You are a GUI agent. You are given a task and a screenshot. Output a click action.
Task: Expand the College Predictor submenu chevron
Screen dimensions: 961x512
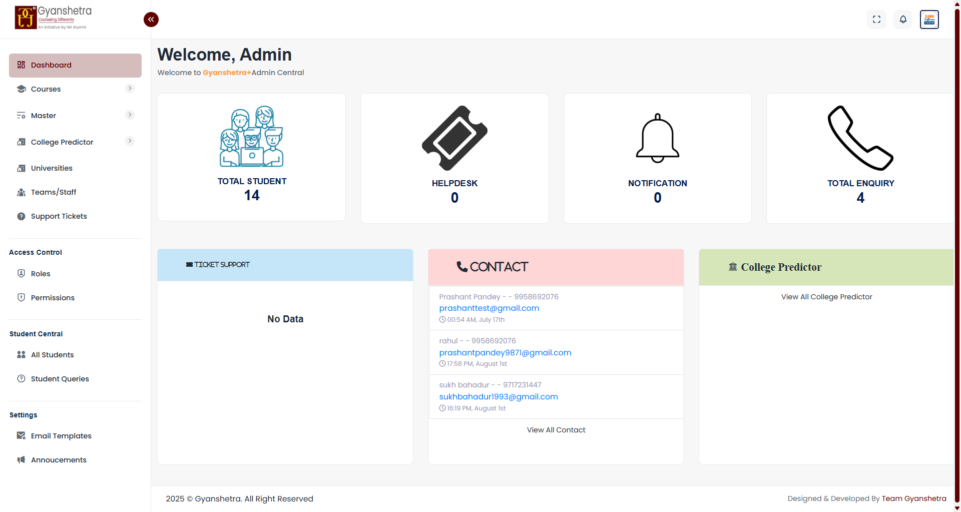pyautogui.click(x=130, y=141)
